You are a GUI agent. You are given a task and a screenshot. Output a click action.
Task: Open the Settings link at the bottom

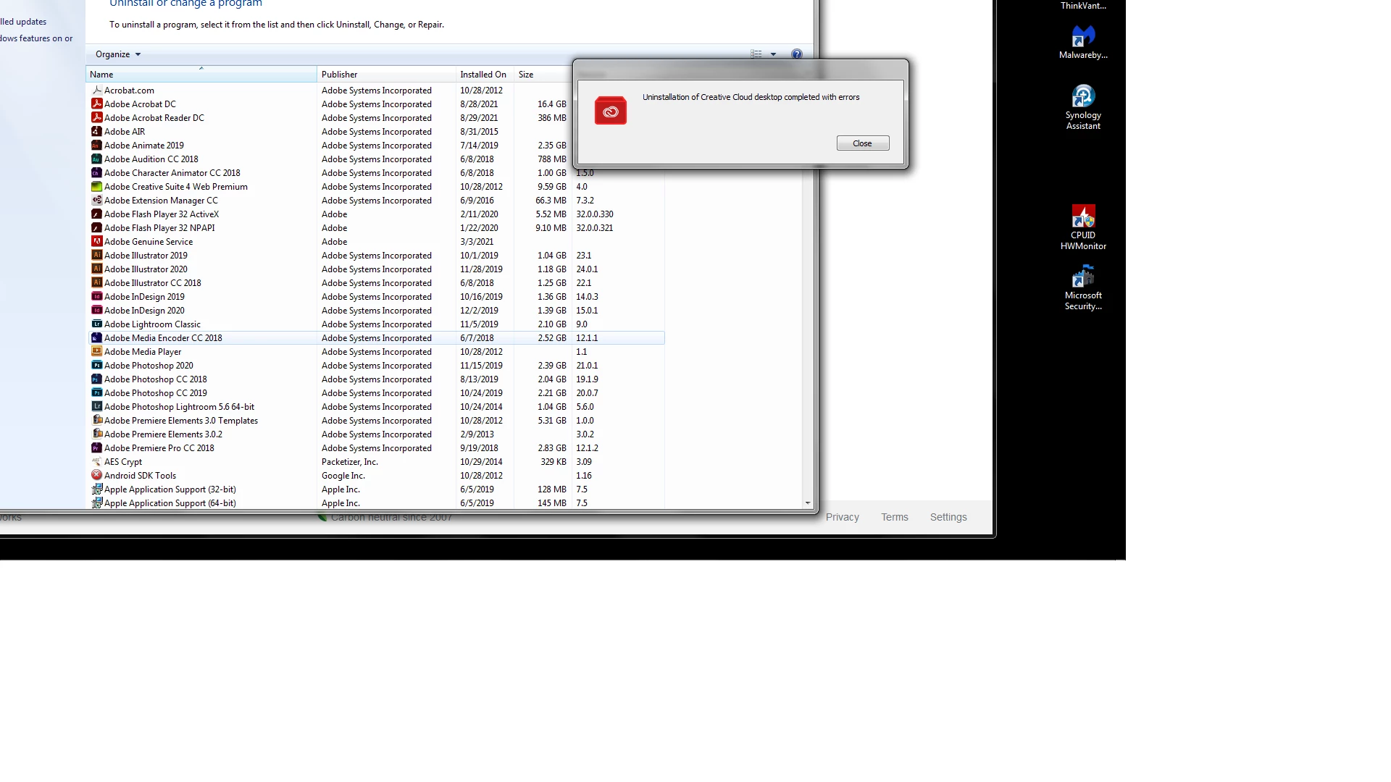[x=948, y=517]
